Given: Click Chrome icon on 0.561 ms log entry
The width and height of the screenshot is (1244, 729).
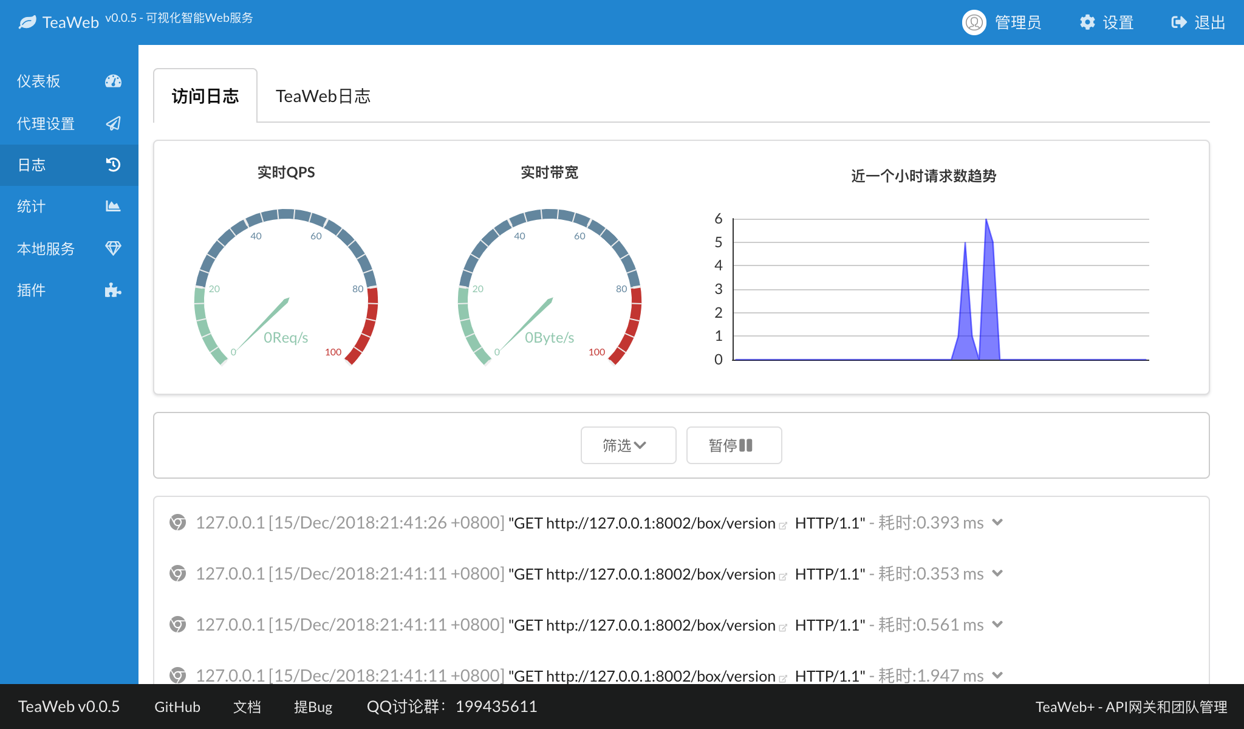Looking at the screenshot, I should pos(177,625).
